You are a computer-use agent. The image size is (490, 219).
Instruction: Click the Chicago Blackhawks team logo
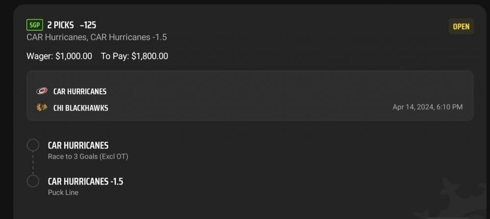tap(42, 108)
